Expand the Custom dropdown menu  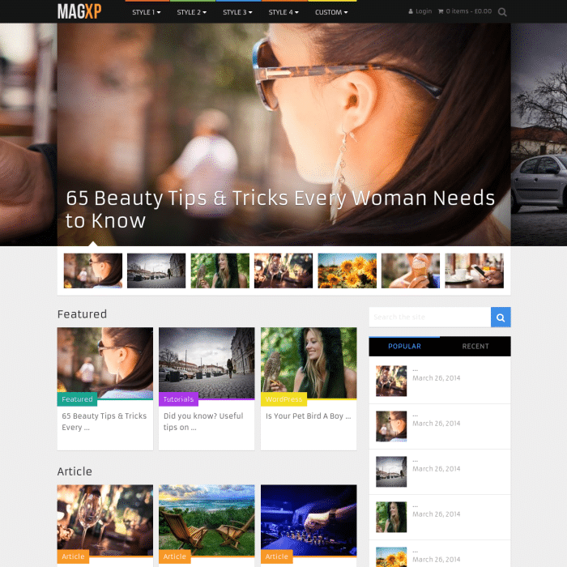point(330,12)
